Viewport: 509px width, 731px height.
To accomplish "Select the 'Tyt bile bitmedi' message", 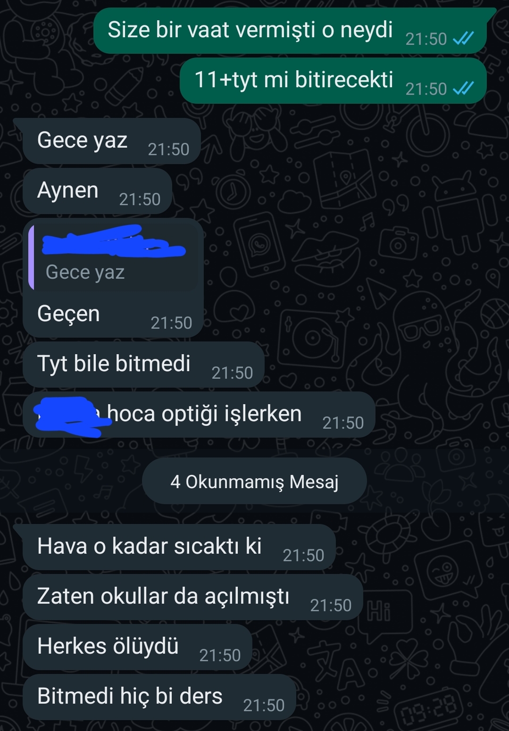I will pos(143,365).
